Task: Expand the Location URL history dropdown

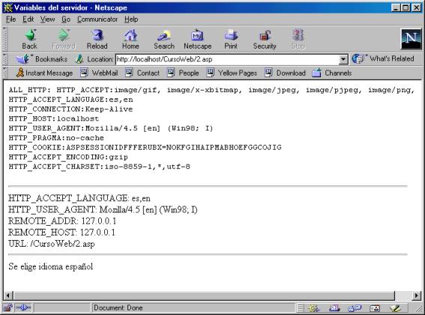Action: [x=343, y=59]
